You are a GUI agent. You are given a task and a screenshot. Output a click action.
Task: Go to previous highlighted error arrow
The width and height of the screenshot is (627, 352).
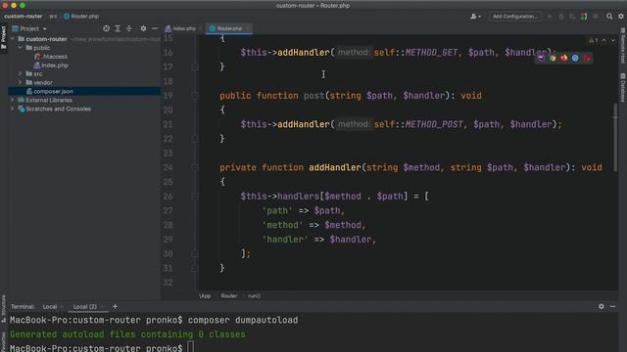(x=604, y=40)
